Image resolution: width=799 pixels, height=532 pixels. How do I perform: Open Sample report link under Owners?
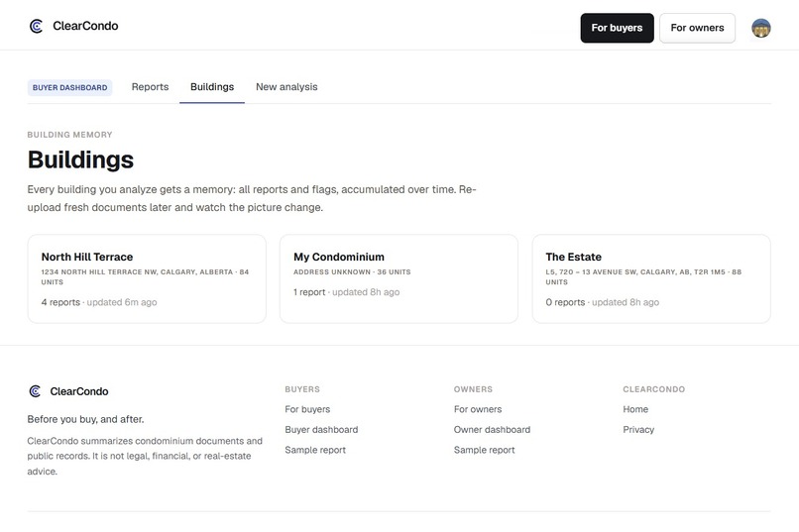click(x=485, y=450)
